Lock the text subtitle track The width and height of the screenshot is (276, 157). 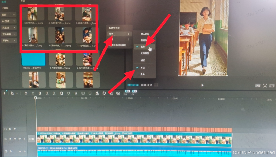(x=10, y=129)
